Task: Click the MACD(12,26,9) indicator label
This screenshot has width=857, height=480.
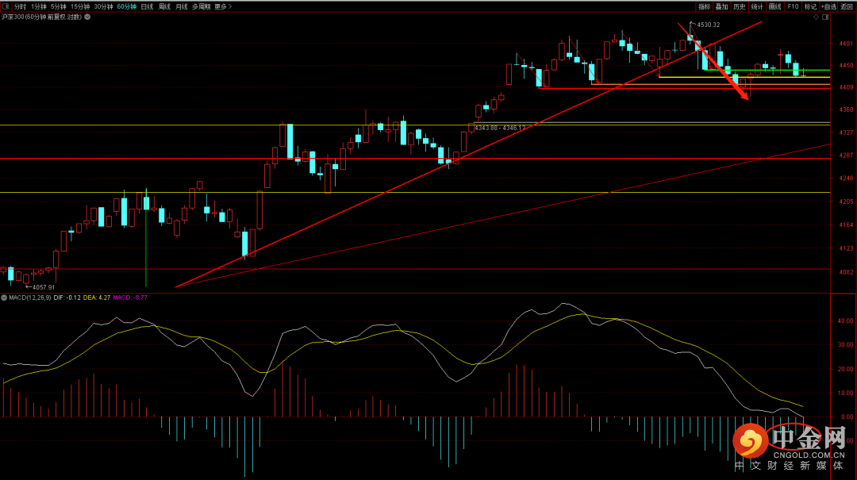Action: pos(30,298)
